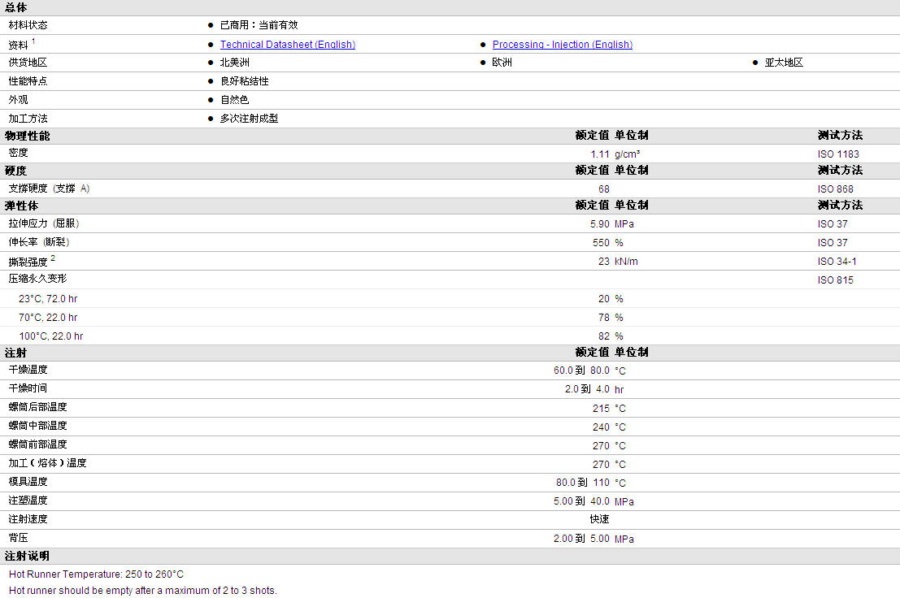Select the 注射 section header

coord(15,353)
